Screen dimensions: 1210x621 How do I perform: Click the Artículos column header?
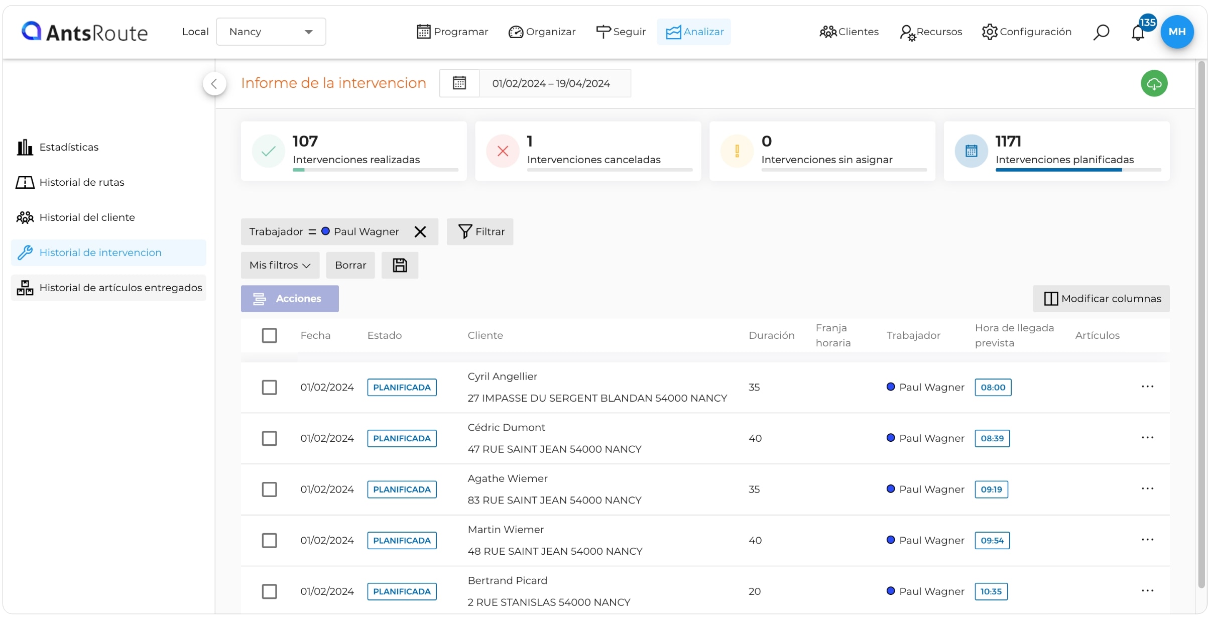click(x=1097, y=335)
